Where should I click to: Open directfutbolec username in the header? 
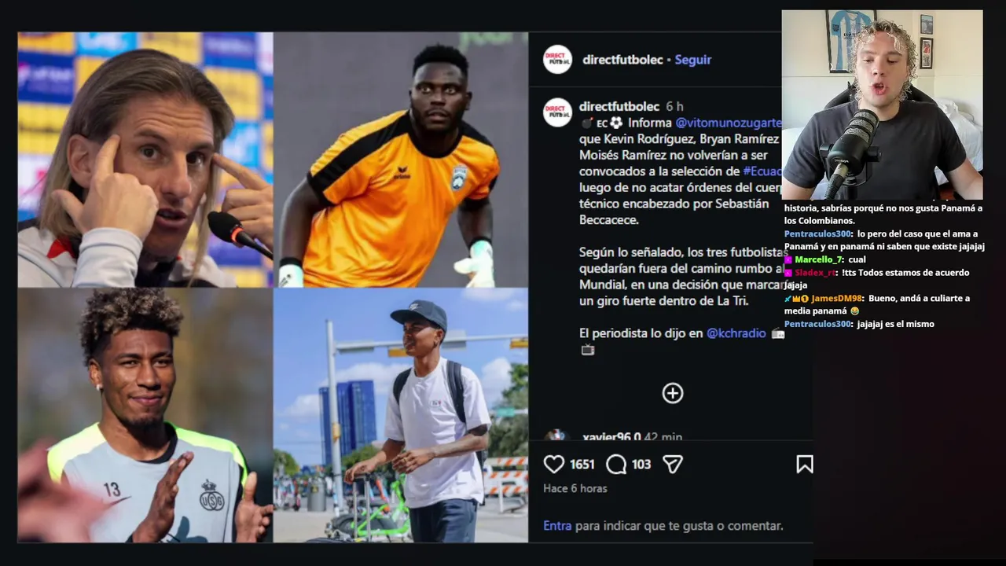(x=622, y=60)
